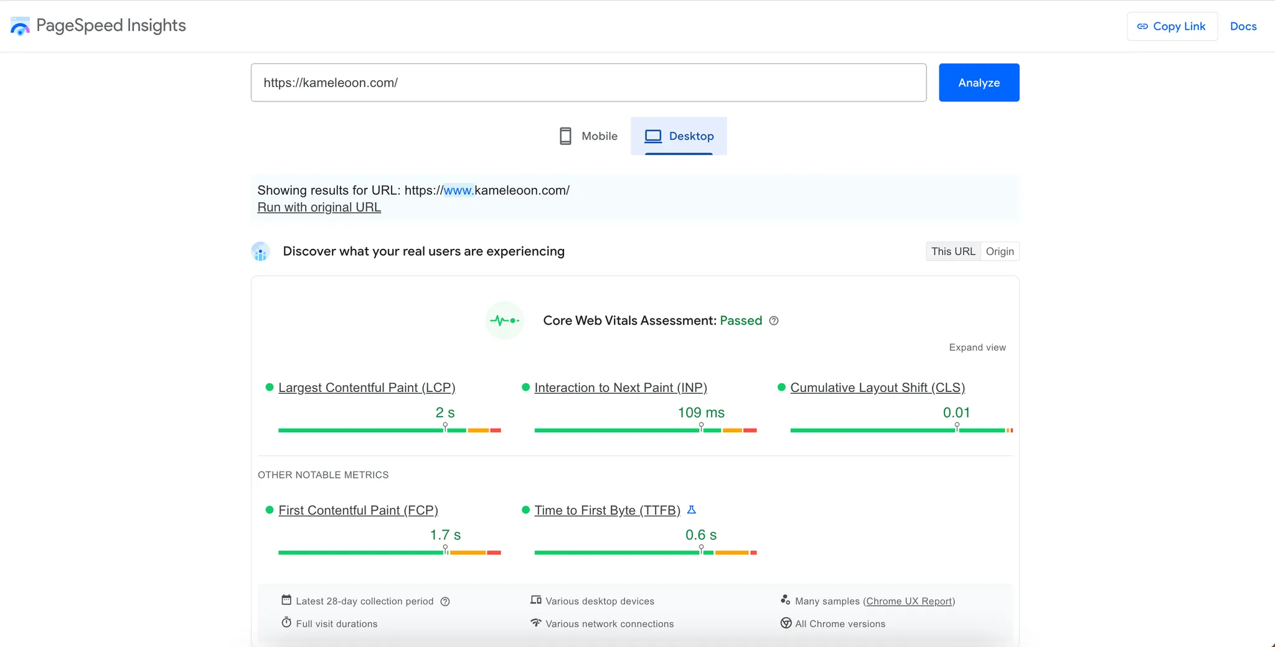The height and width of the screenshot is (647, 1275).
Task: Click the Copy Link button
Action: [1172, 26]
